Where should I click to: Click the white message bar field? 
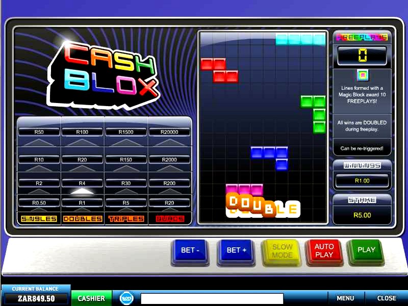click(x=212, y=298)
